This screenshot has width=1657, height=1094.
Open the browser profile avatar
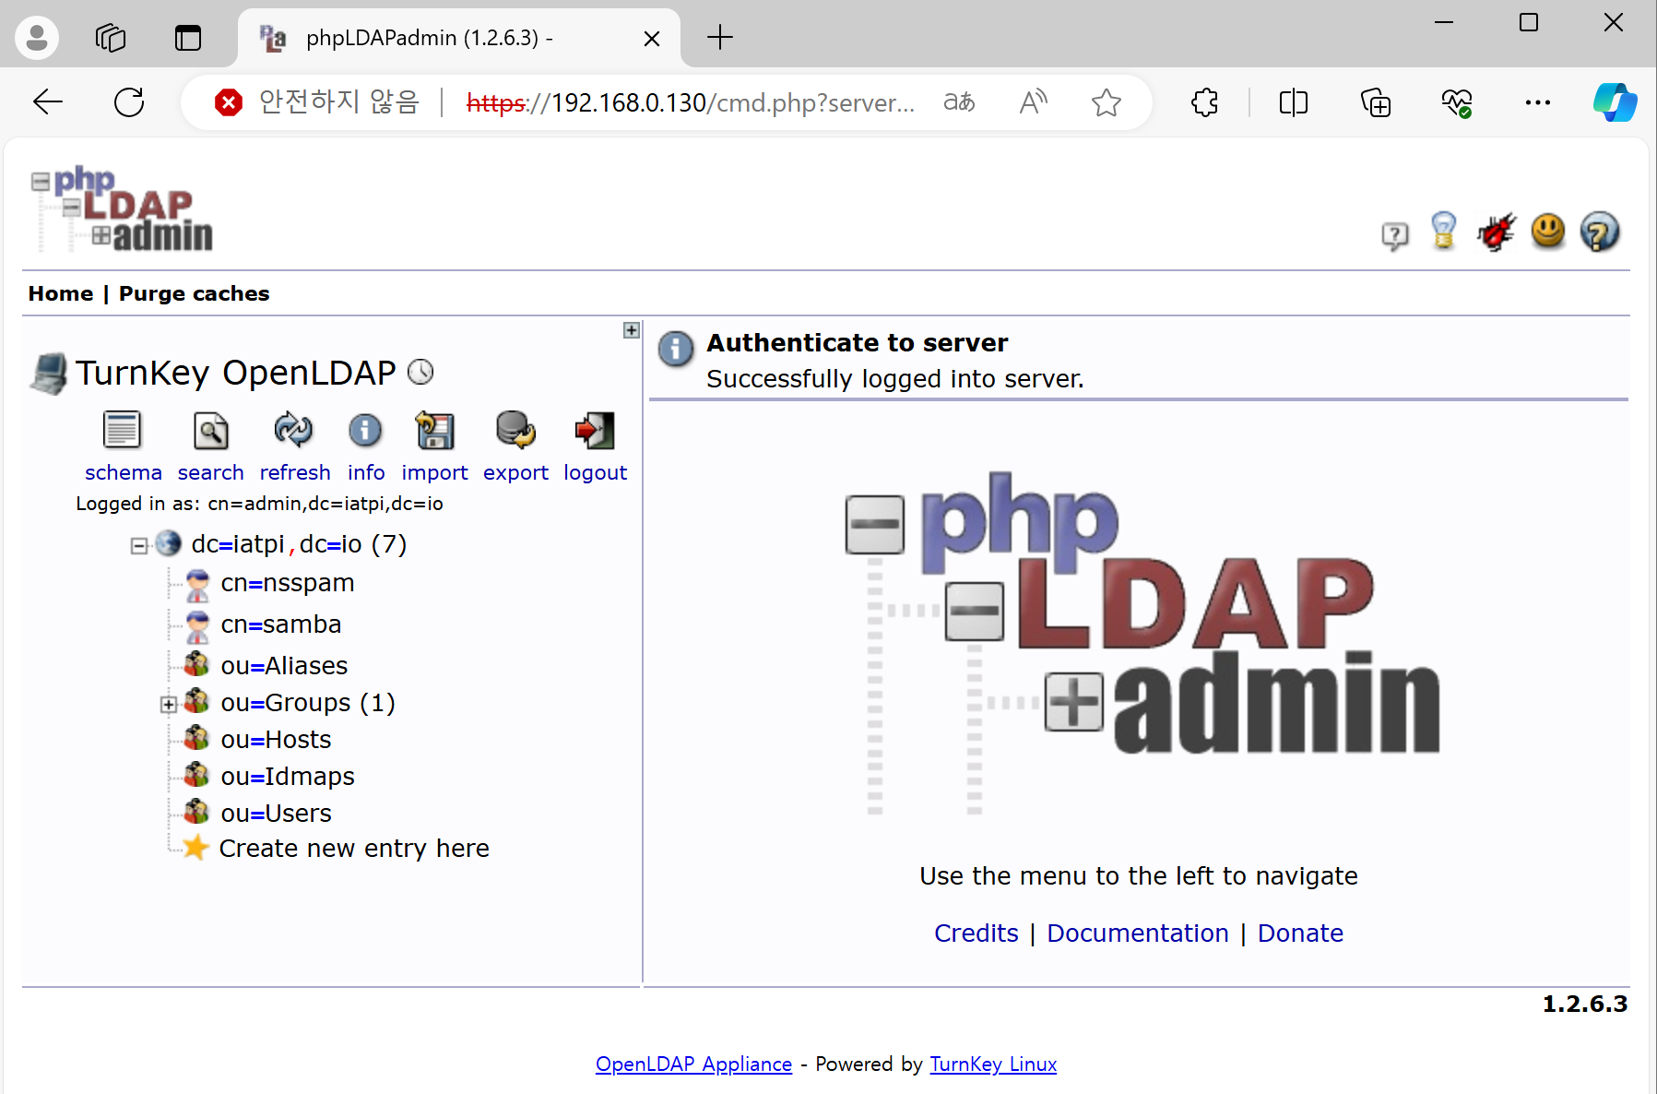tap(37, 38)
